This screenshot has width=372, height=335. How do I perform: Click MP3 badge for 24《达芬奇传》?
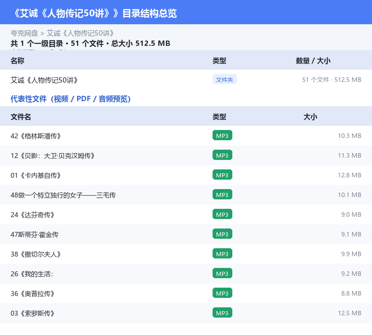[x=222, y=214]
